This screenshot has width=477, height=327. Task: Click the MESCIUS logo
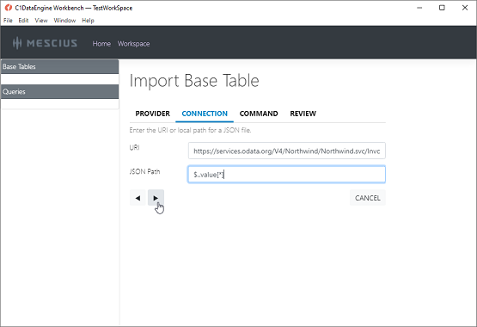point(45,43)
